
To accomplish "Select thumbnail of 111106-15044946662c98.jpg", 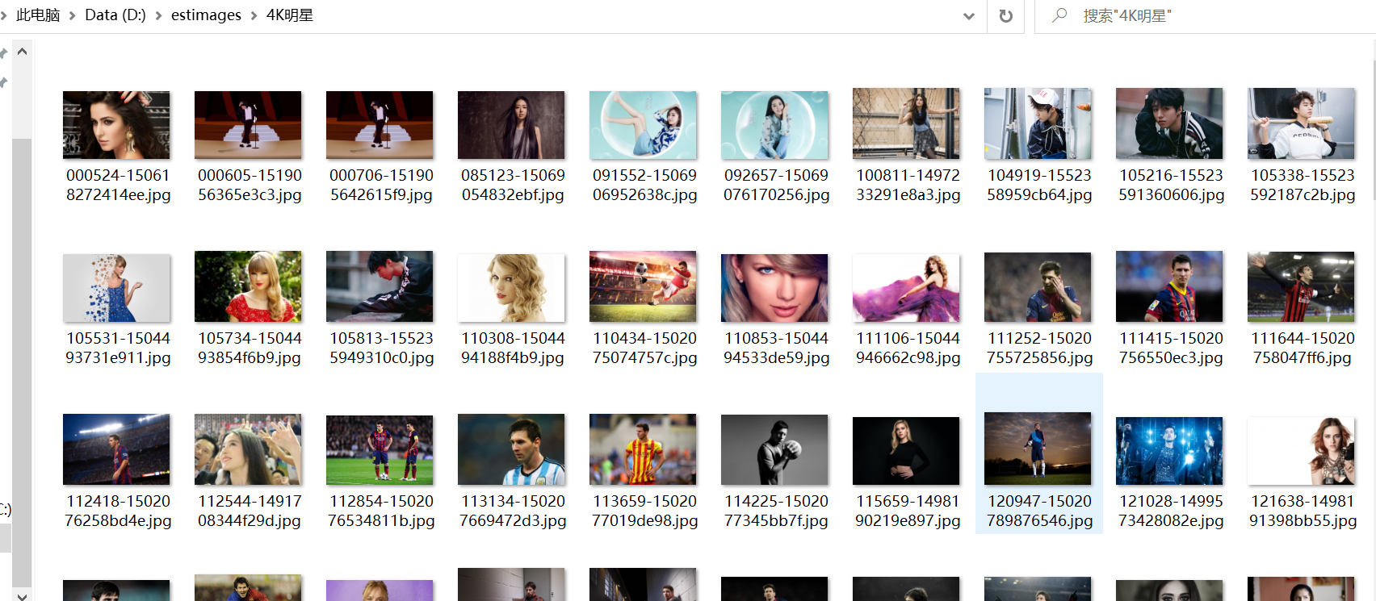I will (906, 288).
